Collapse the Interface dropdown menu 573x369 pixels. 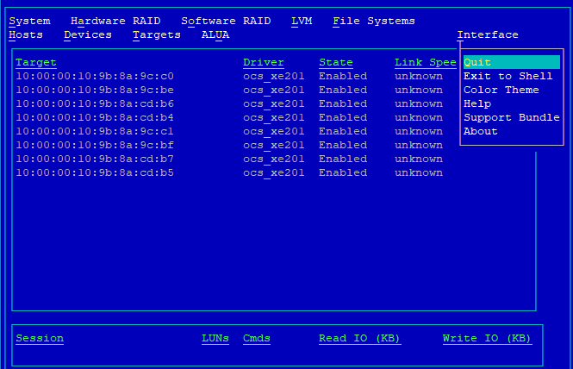tap(488, 34)
